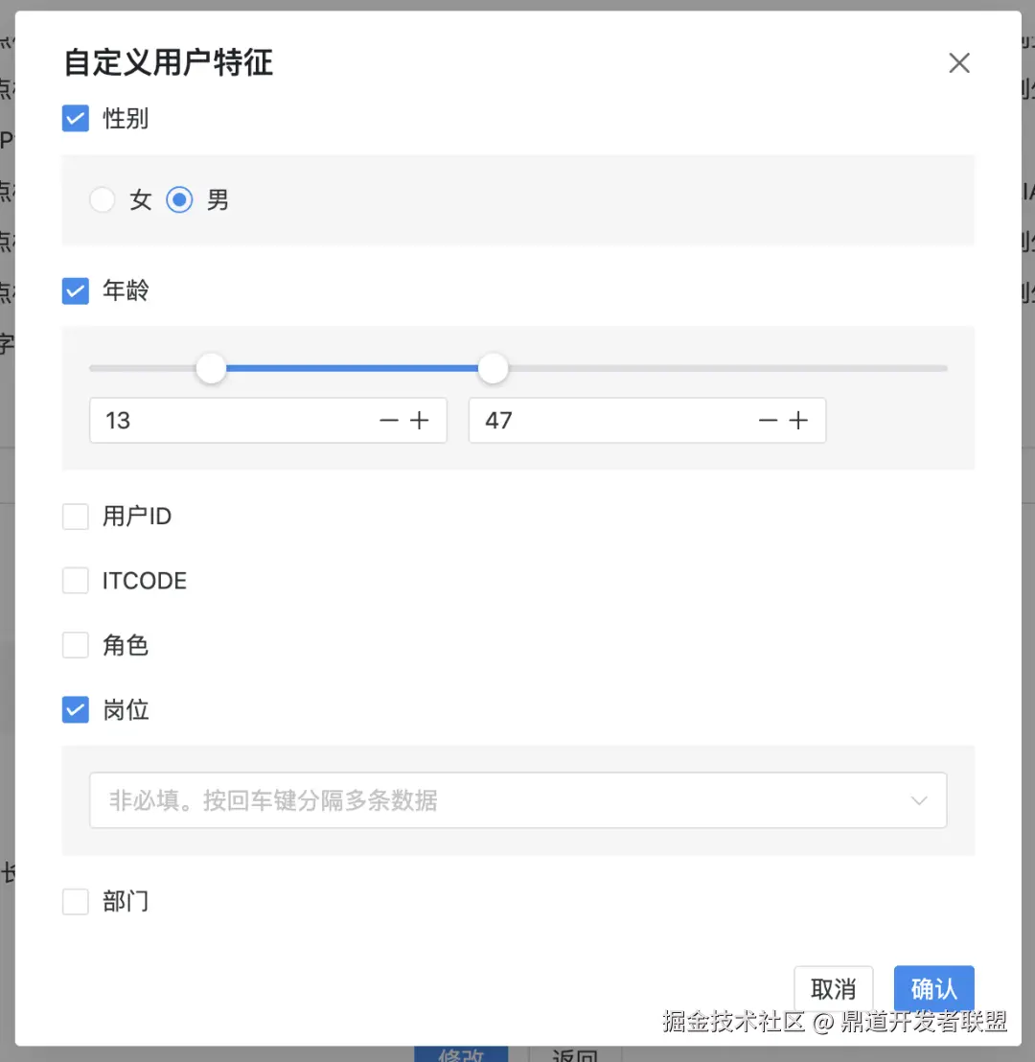This screenshot has height=1062, width=1035.
Task: Click the right handle of the age slider
Action: pyautogui.click(x=493, y=368)
